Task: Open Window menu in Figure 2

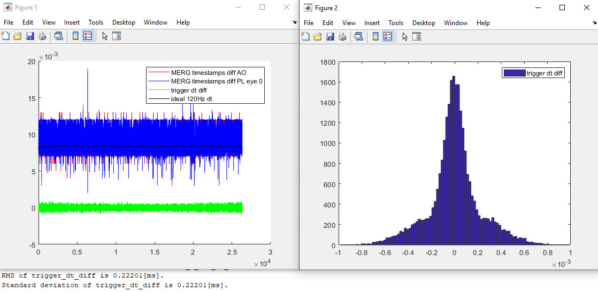Action: click(456, 23)
